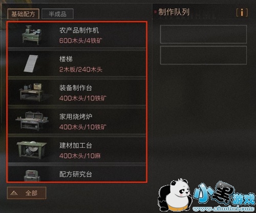
Task: Click the up-chevron arrow on 全部
Action: click(x=14, y=193)
